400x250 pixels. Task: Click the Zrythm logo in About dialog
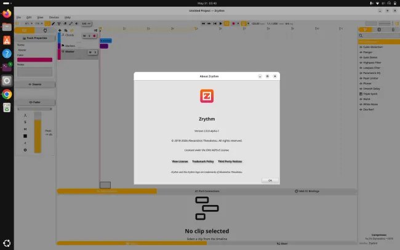207,96
